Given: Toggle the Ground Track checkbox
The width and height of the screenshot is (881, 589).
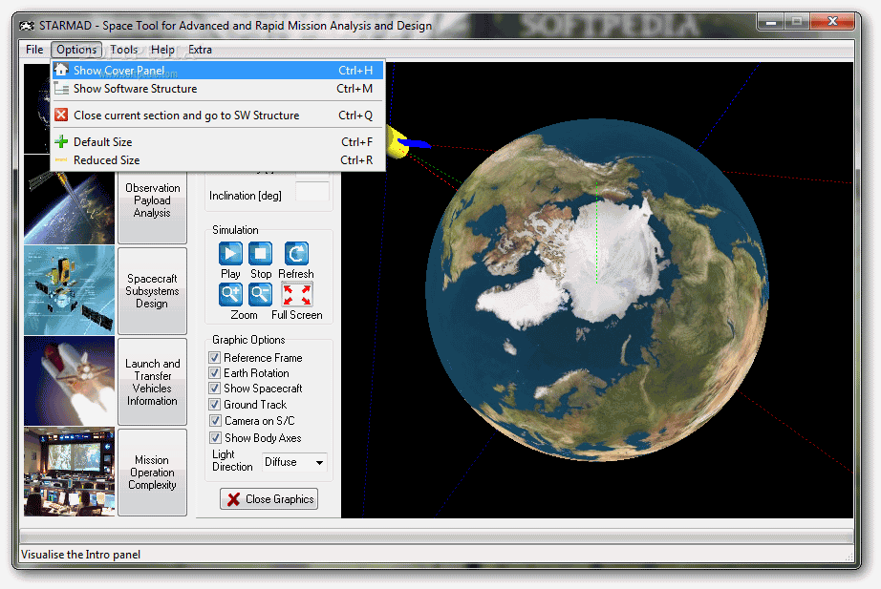Looking at the screenshot, I should click(214, 404).
